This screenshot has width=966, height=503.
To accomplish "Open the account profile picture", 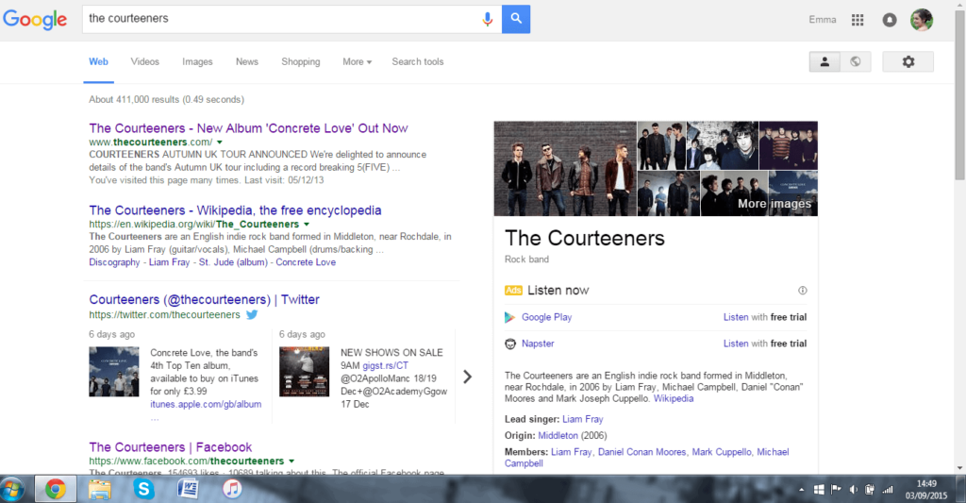I will 922,20.
